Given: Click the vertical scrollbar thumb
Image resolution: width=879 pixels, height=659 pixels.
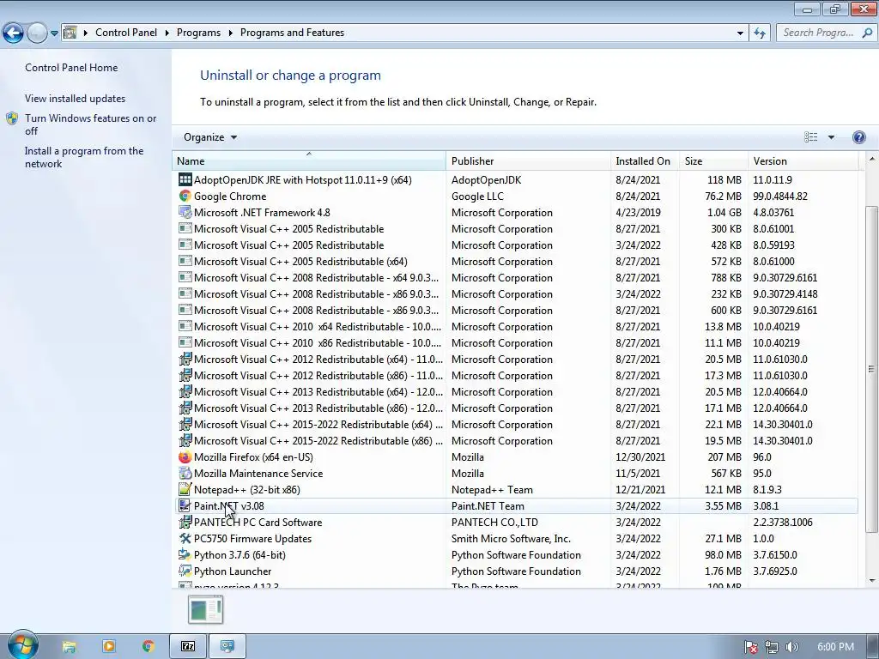Looking at the screenshot, I should point(872,369).
